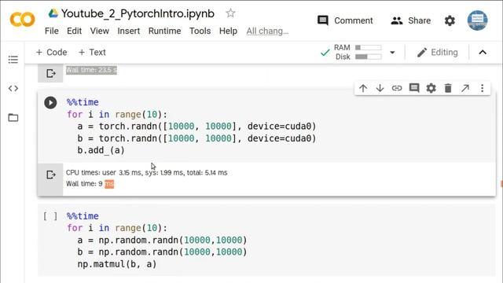Click the Comment button
The image size is (503, 283).
click(345, 20)
